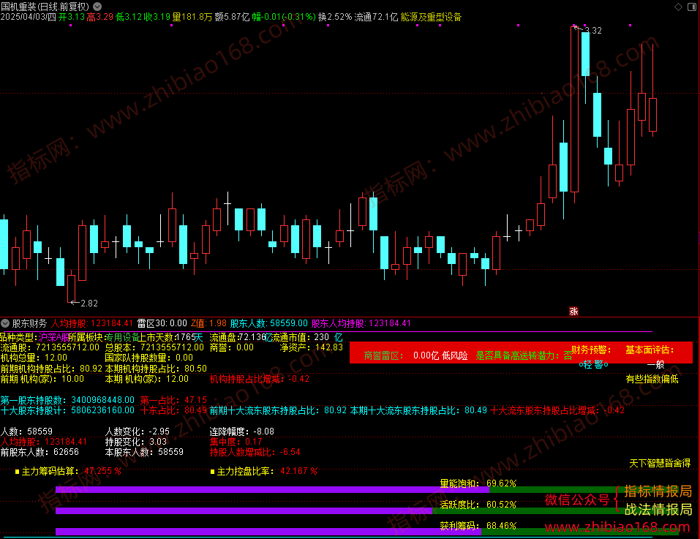The height and width of the screenshot is (539, 700).
Task: Click 人均持股: 123184.41 in indicator header
Action: pyautogui.click(x=92, y=323)
